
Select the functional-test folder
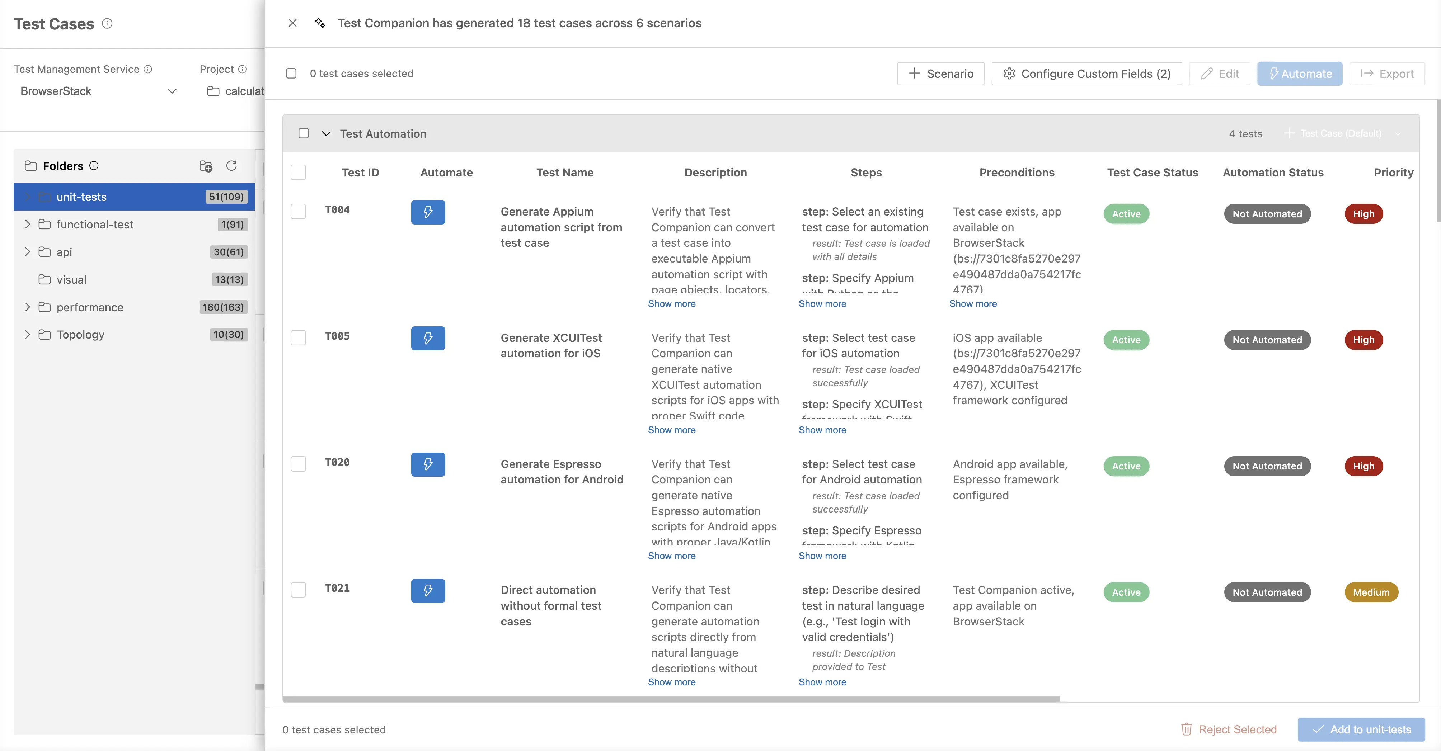[x=134, y=224]
